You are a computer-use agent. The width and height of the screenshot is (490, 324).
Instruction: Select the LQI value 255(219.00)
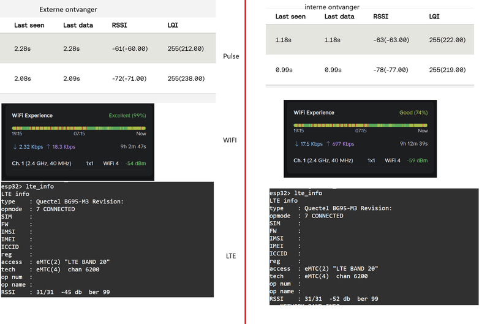(447, 70)
